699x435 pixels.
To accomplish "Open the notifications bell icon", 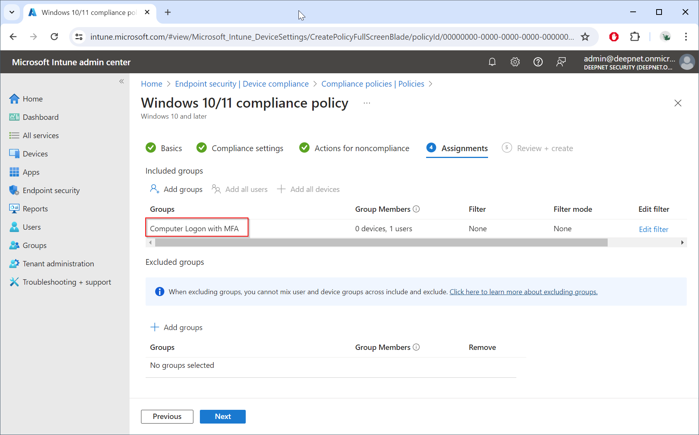I will 492,62.
